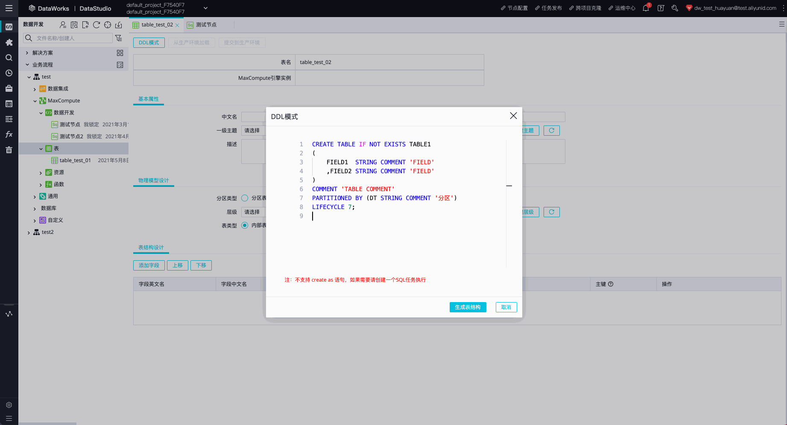
Task: Expand the 函数 folder
Action: pyautogui.click(x=41, y=185)
